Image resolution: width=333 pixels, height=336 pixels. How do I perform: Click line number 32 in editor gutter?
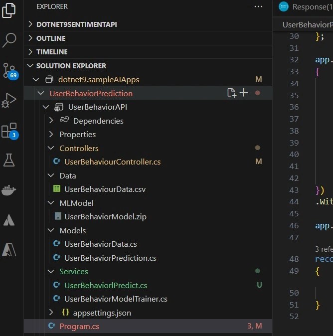[294, 59]
